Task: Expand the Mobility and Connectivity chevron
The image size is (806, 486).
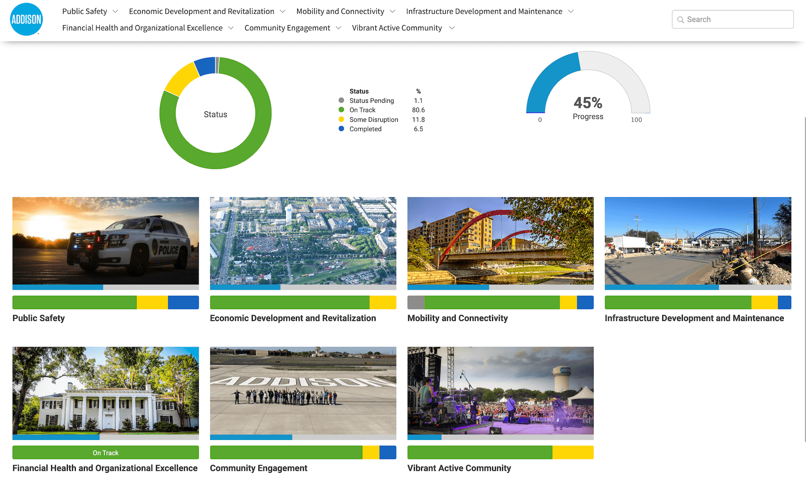Action: (393, 11)
